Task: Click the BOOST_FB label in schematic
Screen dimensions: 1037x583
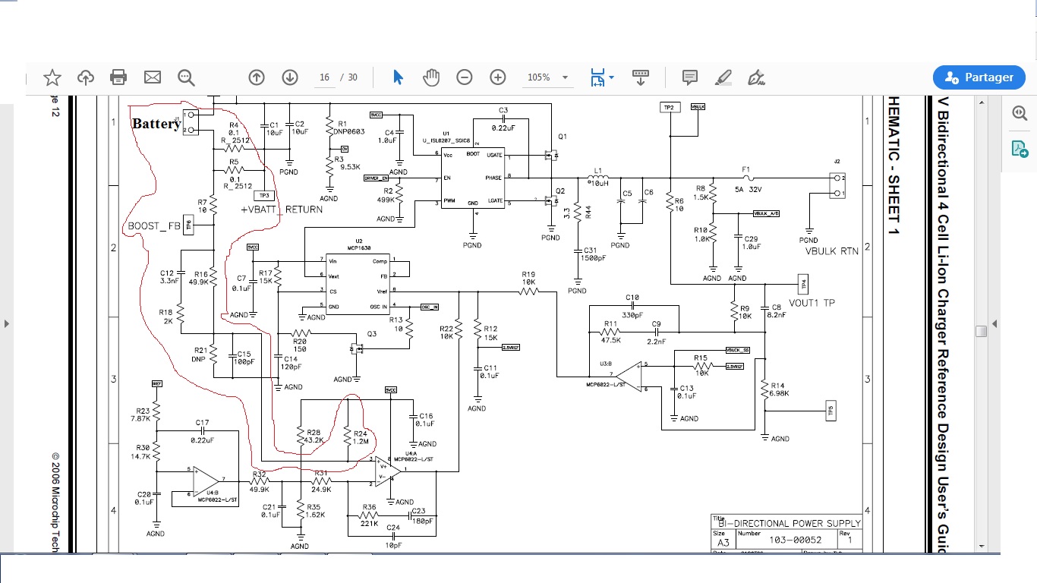Action: (154, 226)
